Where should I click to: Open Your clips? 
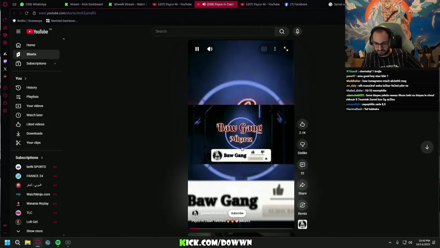[36, 143]
